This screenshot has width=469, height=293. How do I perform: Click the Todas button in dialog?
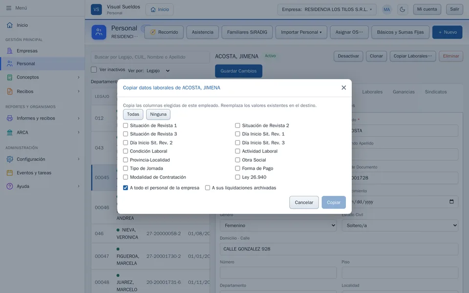[133, 114]
